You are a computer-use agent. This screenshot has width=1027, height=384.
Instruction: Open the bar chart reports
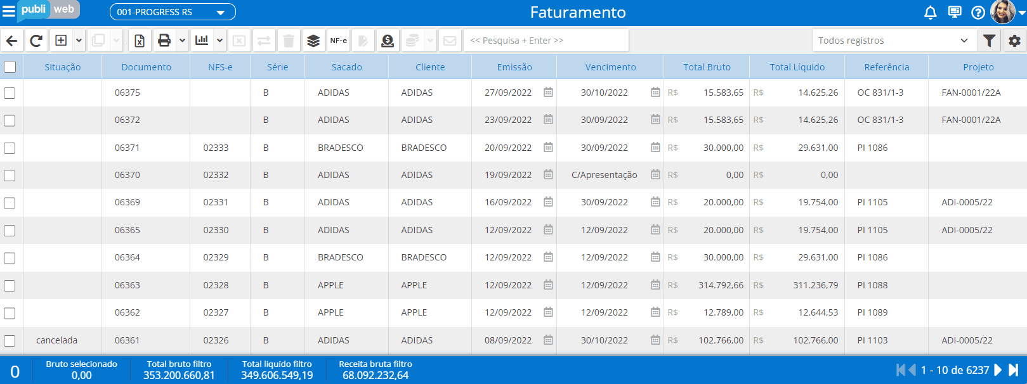click(202, 41)
